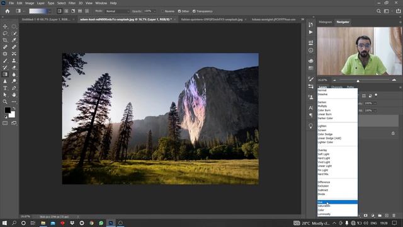Select the Clone Stamp tool

tap(14, 61)
